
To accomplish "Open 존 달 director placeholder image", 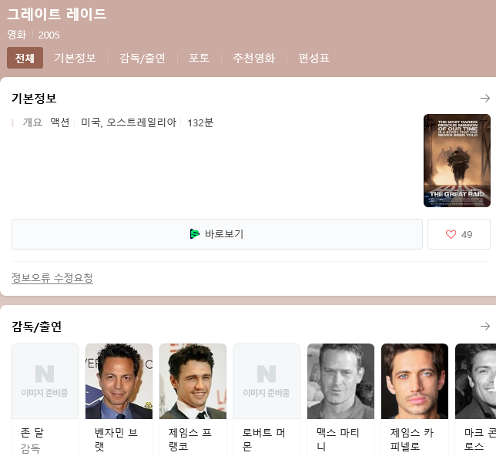I will (45, 381).
